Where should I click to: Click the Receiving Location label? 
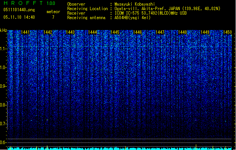[x=87, y=9]
